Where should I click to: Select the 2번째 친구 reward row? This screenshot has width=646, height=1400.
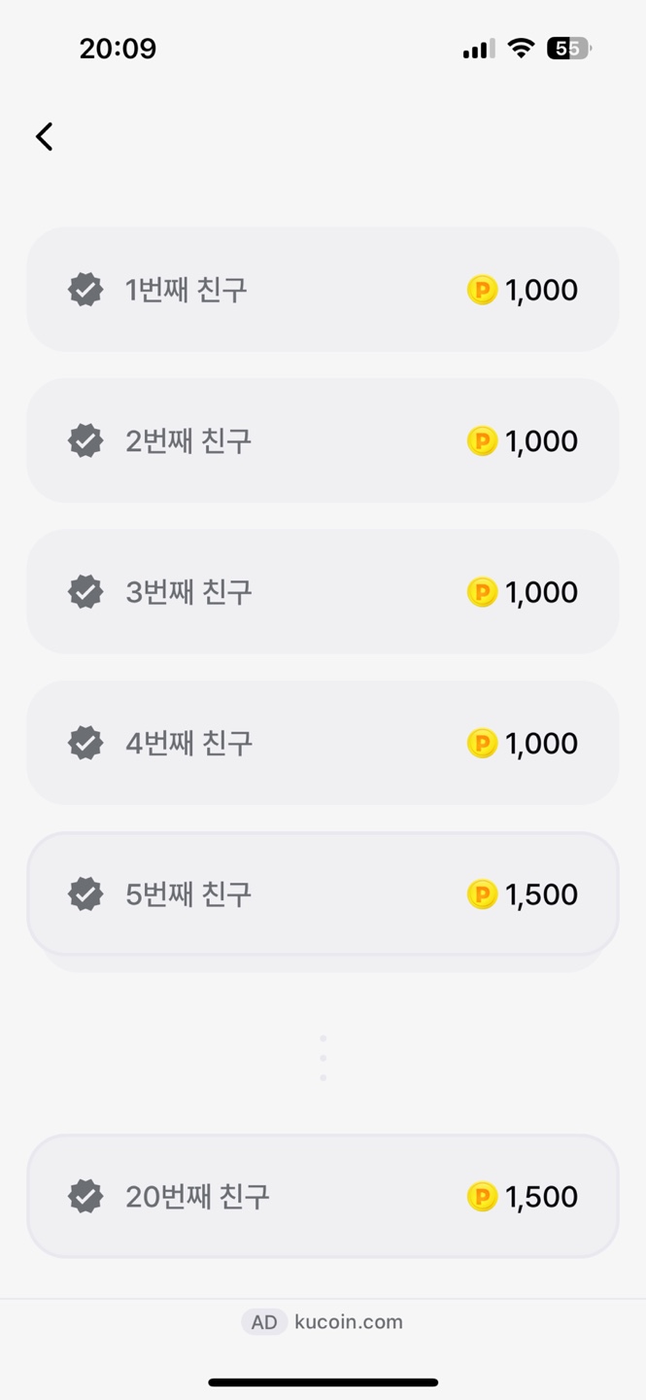pos(323,440)
